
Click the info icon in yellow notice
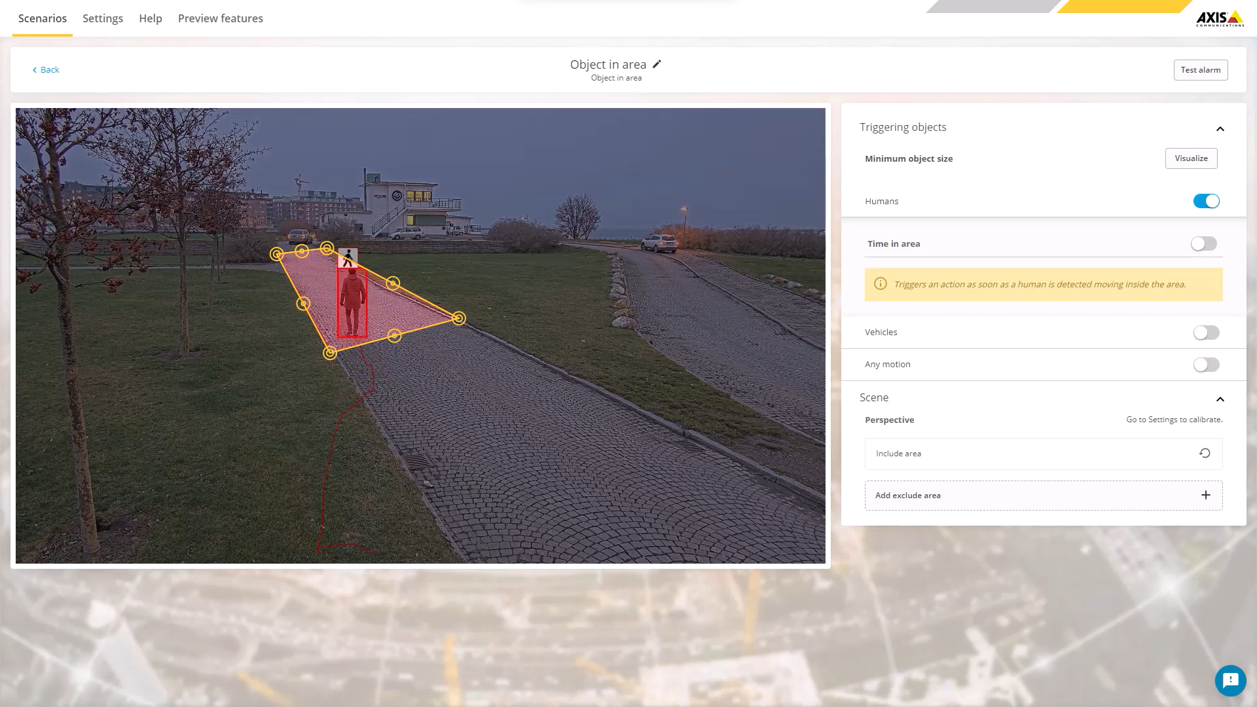point(881,284)
